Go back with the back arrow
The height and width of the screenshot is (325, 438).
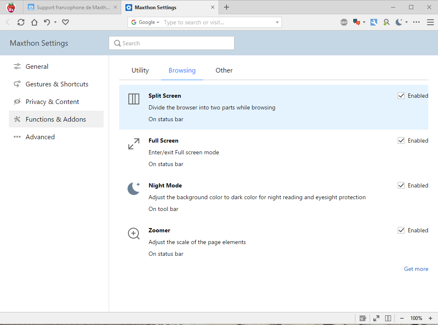8,22
